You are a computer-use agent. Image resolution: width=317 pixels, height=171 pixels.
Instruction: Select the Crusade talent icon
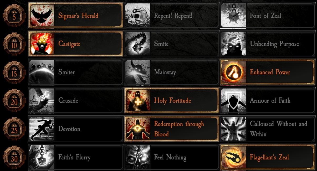point(42,100)
